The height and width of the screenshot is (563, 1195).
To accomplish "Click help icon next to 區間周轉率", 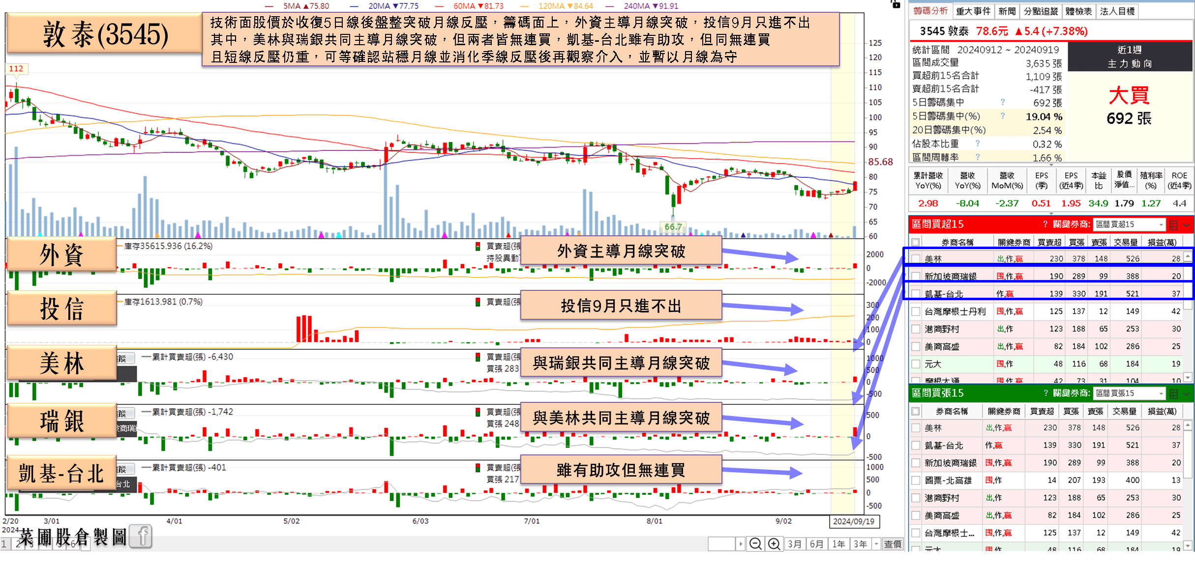I will [x=978, y=157].
